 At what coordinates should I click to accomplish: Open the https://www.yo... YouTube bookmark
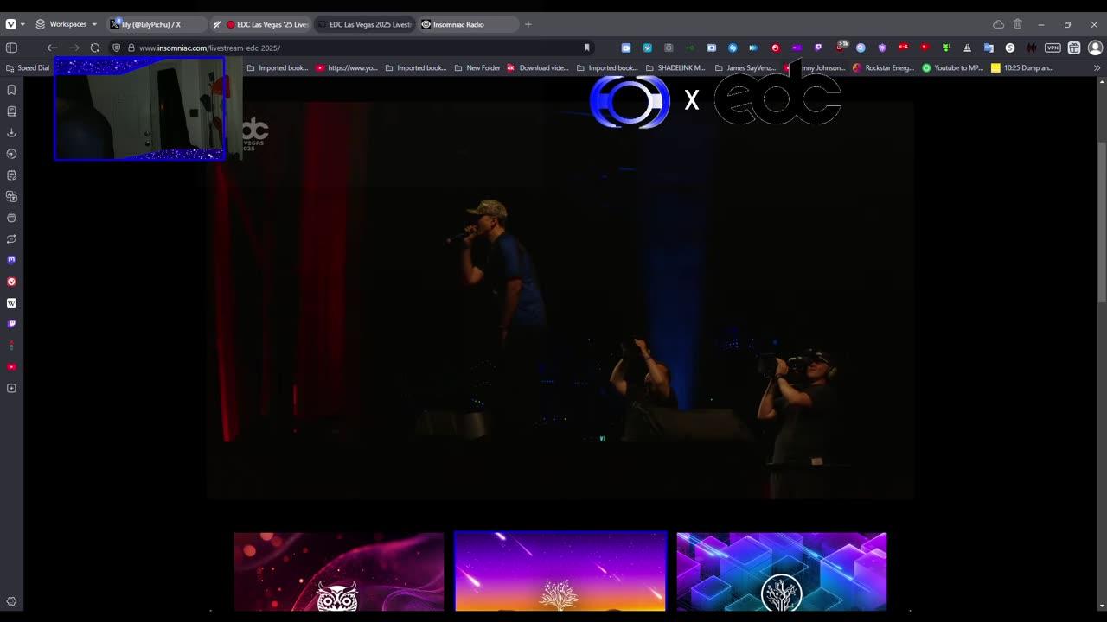[x=347, y=67]
